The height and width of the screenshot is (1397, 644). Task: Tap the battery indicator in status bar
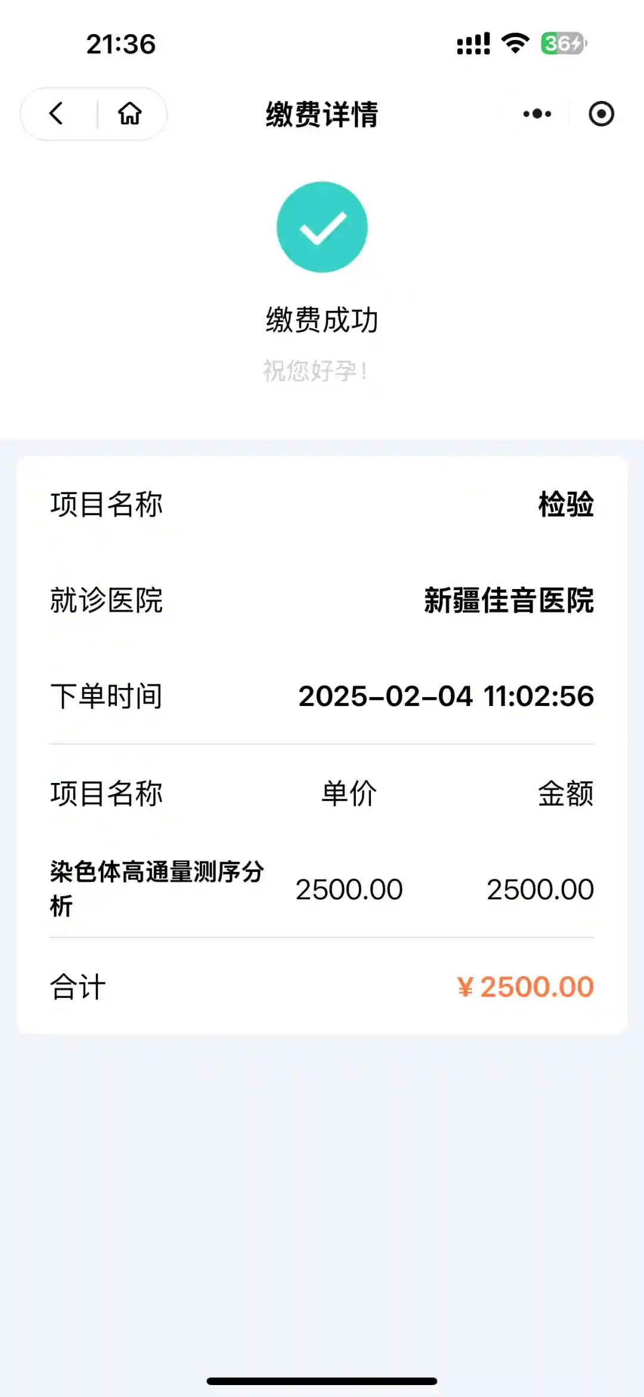tap(563, 44)
